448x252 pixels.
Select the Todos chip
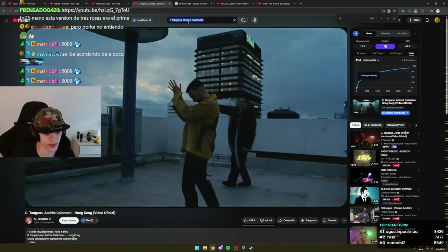tap(356, 125)
